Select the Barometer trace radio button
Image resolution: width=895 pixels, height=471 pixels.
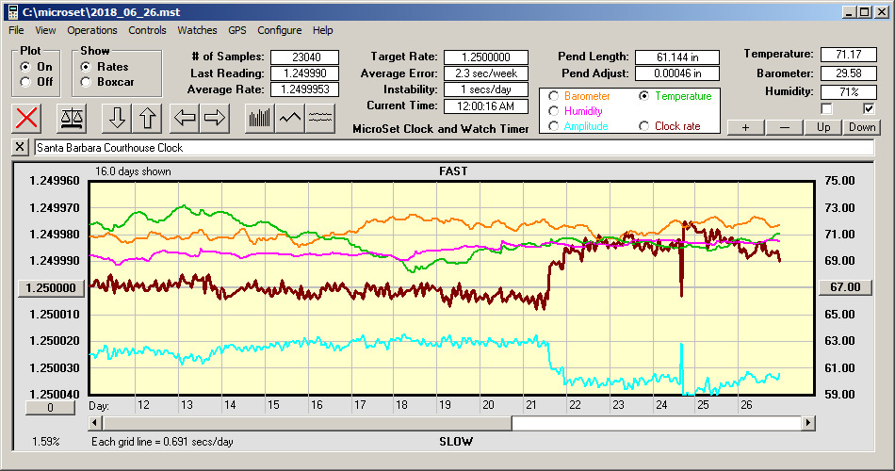pyautogui.click(x=553, y=96)
